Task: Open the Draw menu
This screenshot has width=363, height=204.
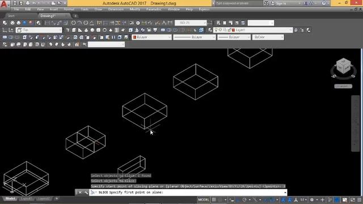Action: coord(98,10)
